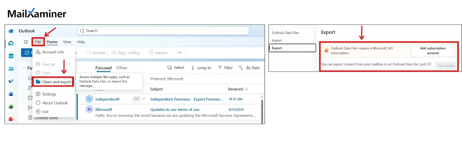462x142 pixels.
Task: Open the Flag / Unflag dropdown arrow
Action: [143, 53]
